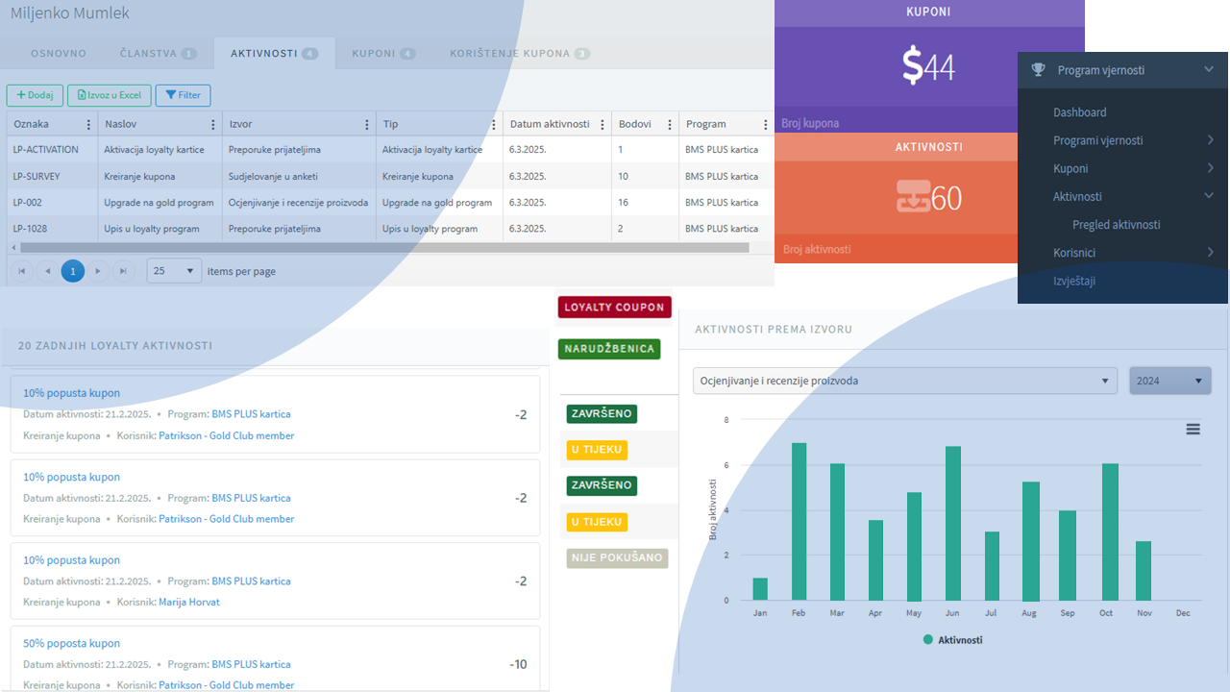Click the Miljenko Mumlek title

point(69,13)
